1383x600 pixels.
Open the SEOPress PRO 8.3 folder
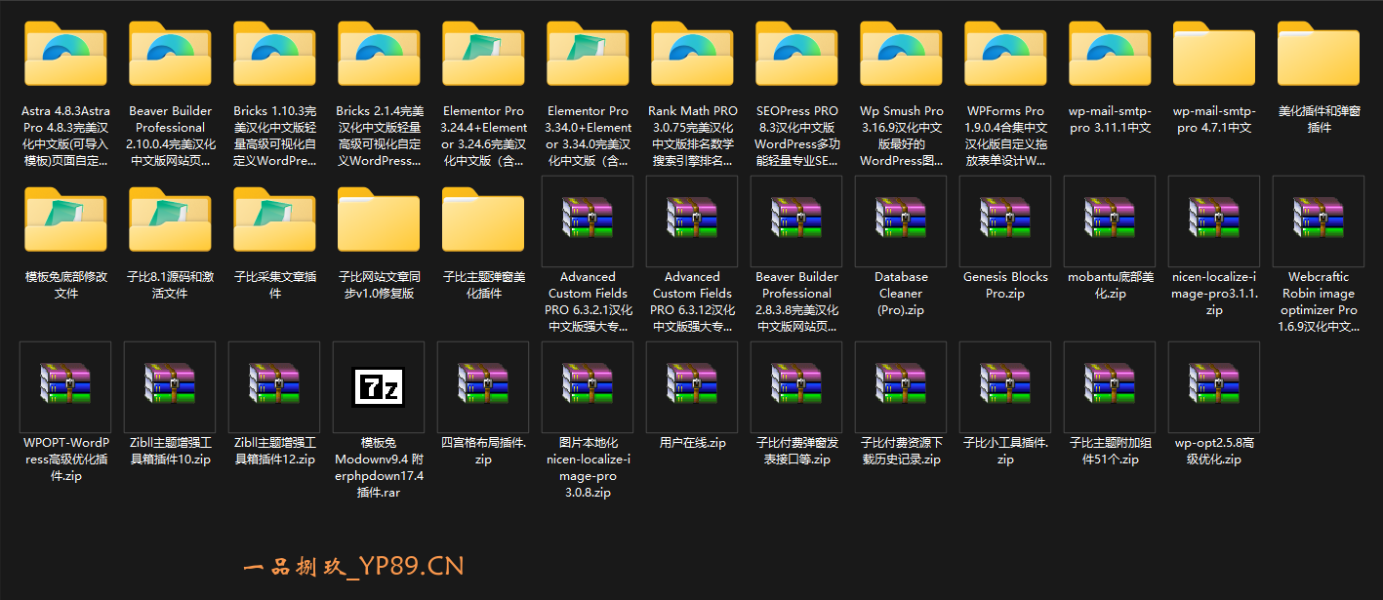(796, 57)
